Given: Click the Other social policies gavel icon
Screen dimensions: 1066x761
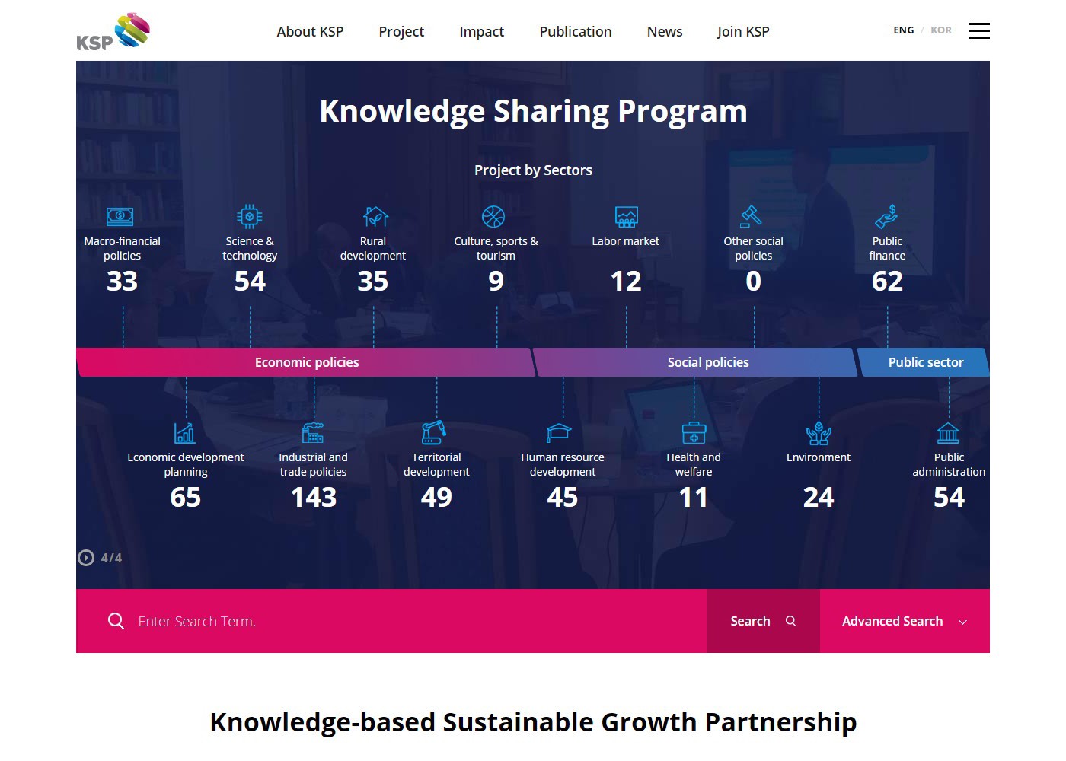Looking at the screenshot, I should point(751,217).
